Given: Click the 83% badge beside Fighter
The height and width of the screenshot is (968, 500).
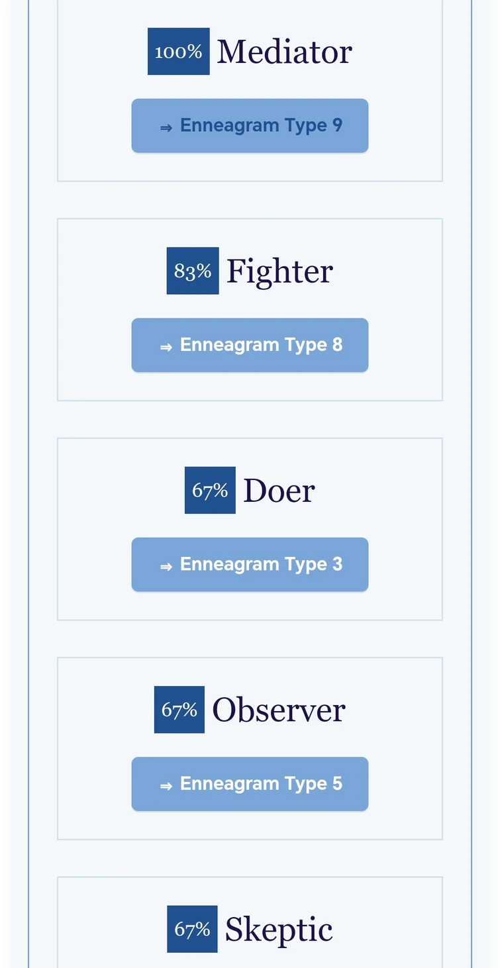Looking at the screenshot, I should (x=193, y=271).
